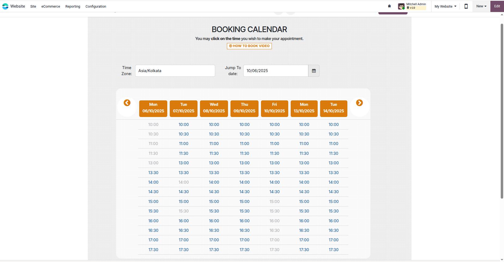504x262 pixels.
Task: Book 17:30 slot on Thu 09/10/2025
Action: (x=244, y=250)
